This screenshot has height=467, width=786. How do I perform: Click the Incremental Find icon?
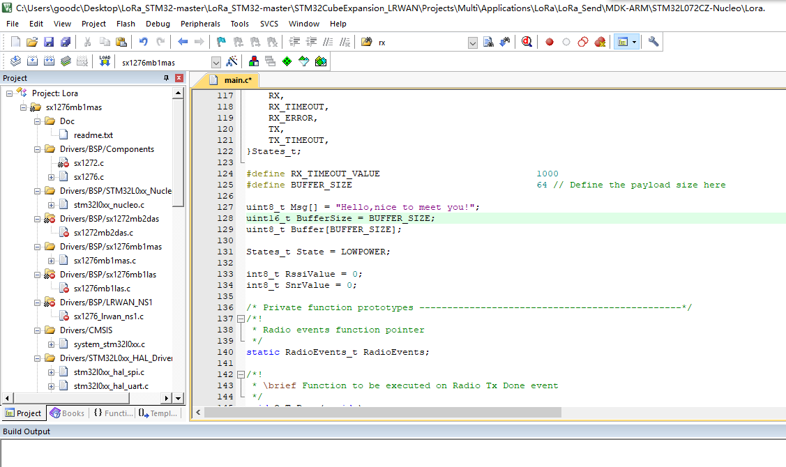pyautogui.click(x=505, y=42)
